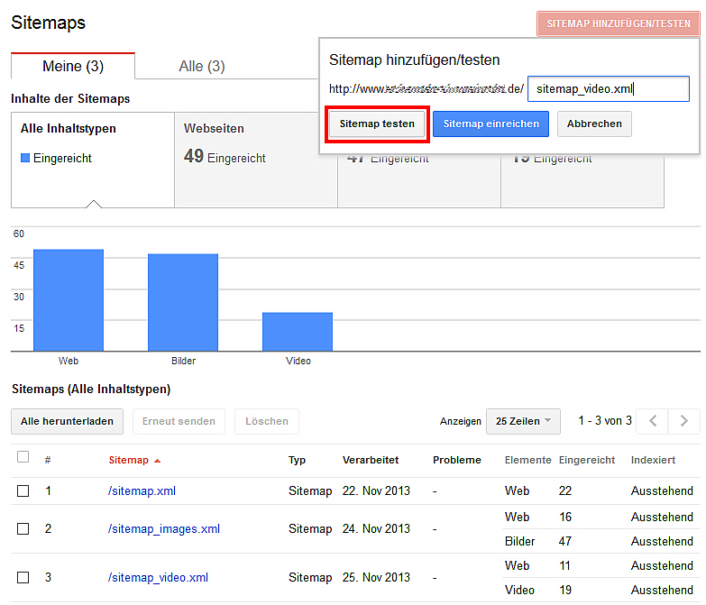Submit with the Sitemap einreichen button

point(491,124)
